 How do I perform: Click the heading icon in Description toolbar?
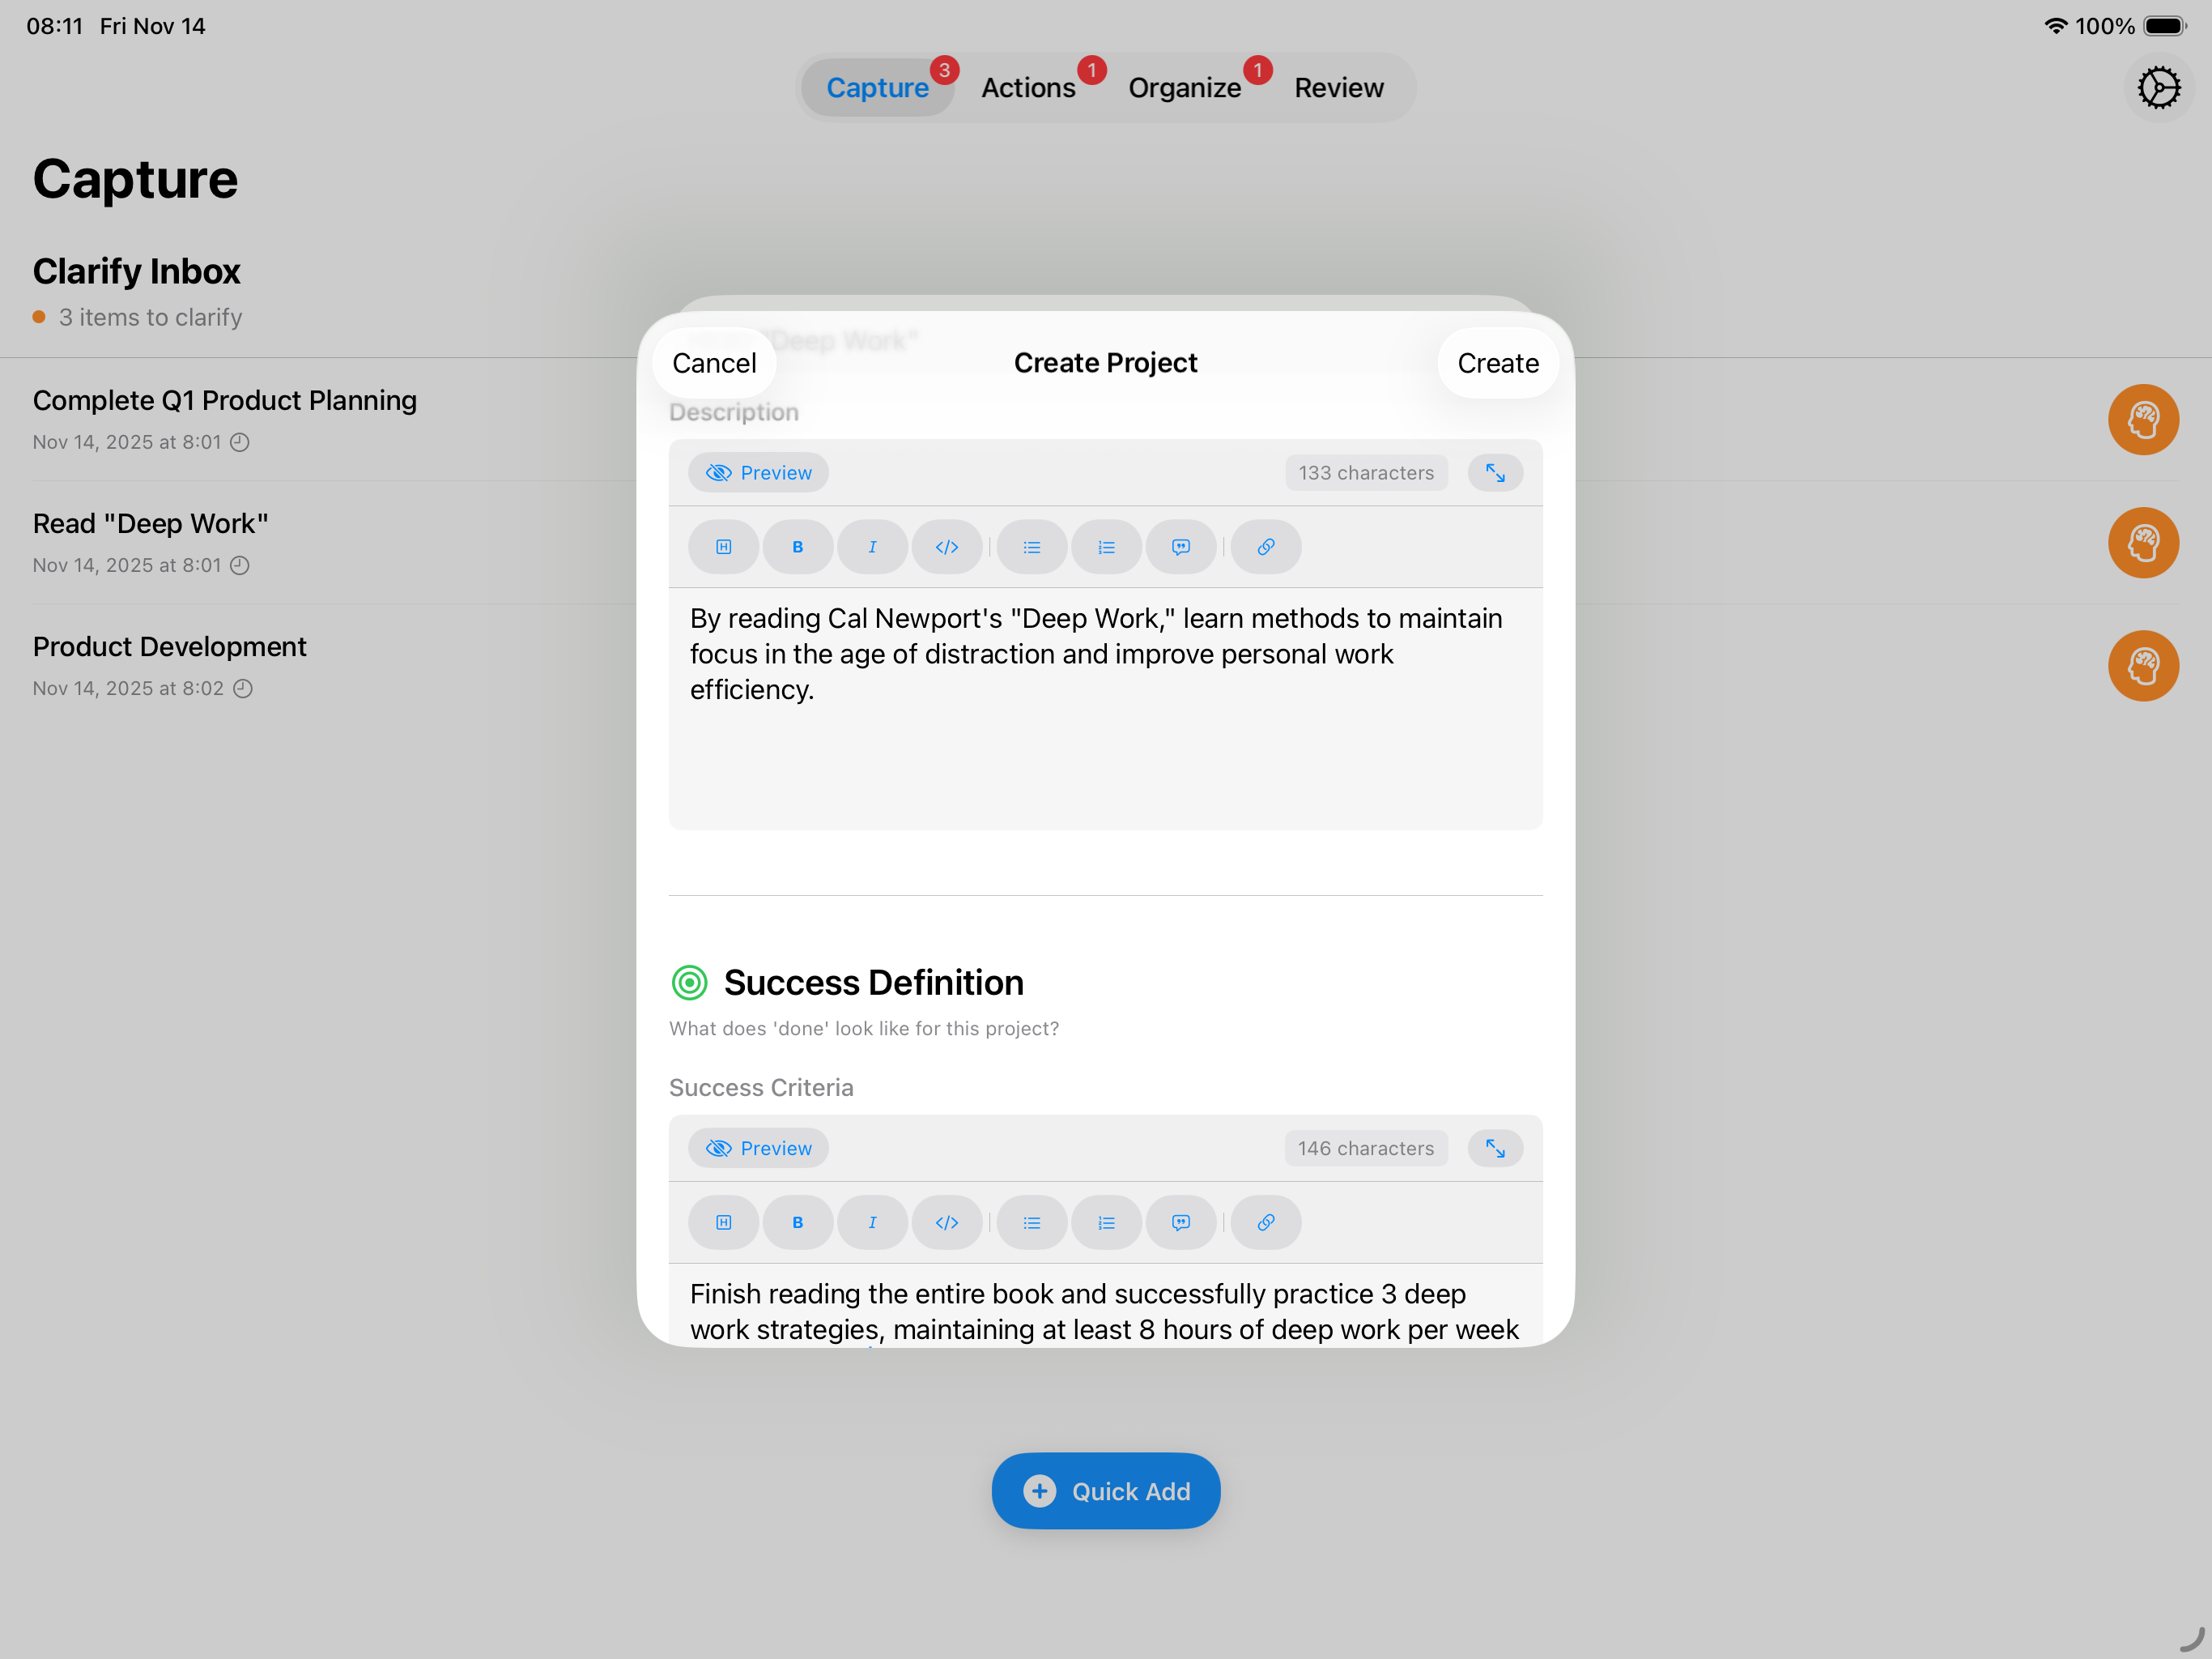pyautogui.click(x=723, y=546)
